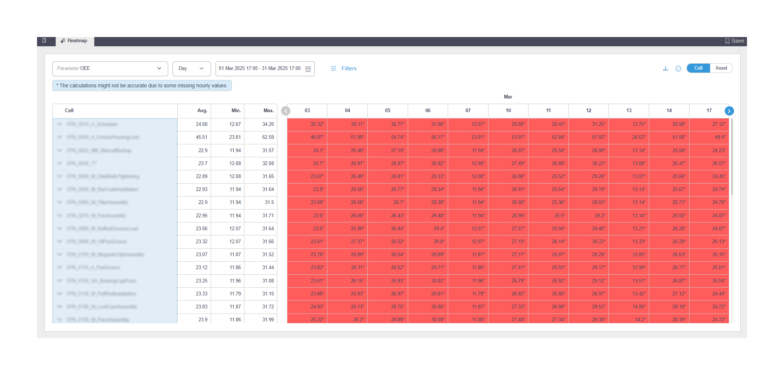Image resolution: width=784 pixels, height=375 pixels.
Task: Go to next dates with right arrow
Action: pos(729,111)
